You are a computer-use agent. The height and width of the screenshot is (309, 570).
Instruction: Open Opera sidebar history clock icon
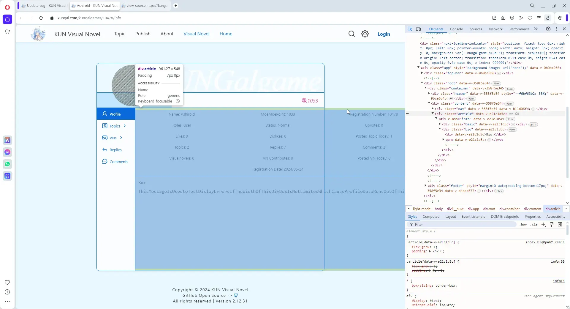(x=7, y=292)
